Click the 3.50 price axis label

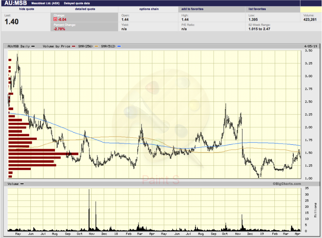308,50
